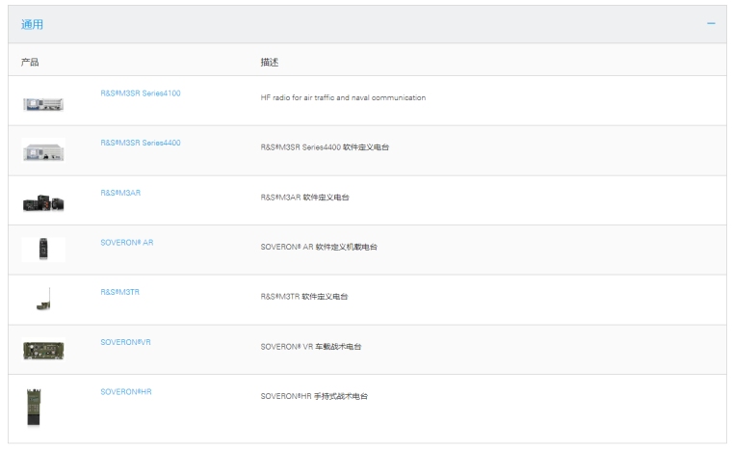Open the R&S®M3TR product link
The height and width of the screenshot is (449, 732).
point(120,292)
